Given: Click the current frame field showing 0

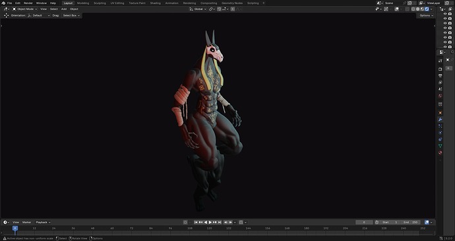Looking at the screenshot, I should (364, 222).
